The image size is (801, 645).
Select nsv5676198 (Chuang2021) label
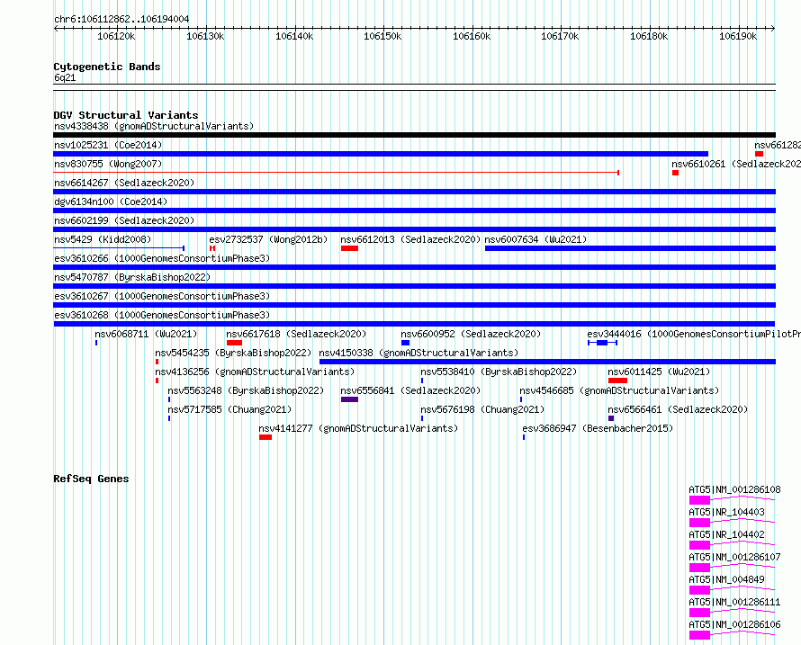point(482,409)
